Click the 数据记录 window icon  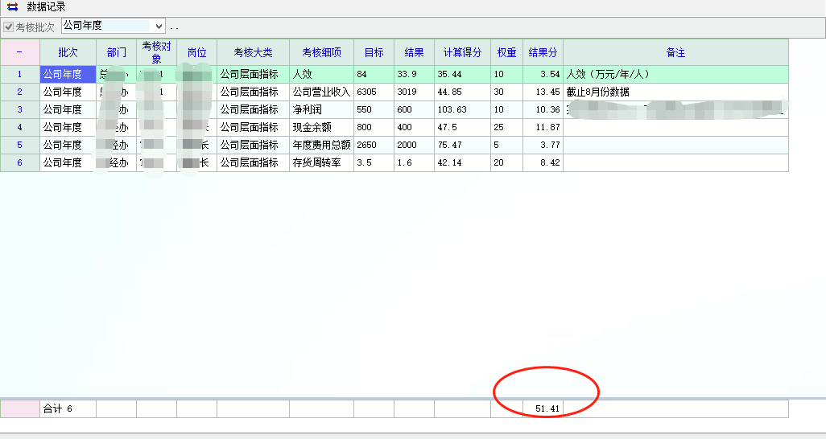click(12, 7)
